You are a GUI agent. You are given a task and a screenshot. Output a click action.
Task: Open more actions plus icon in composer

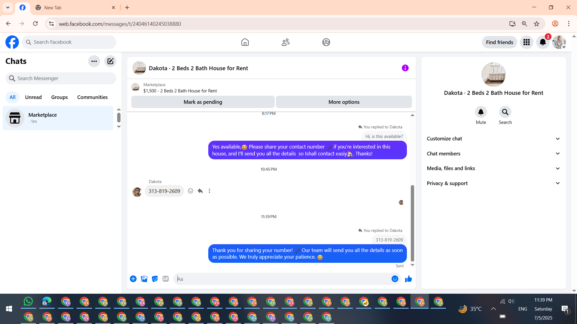click(x=133, y=279)
